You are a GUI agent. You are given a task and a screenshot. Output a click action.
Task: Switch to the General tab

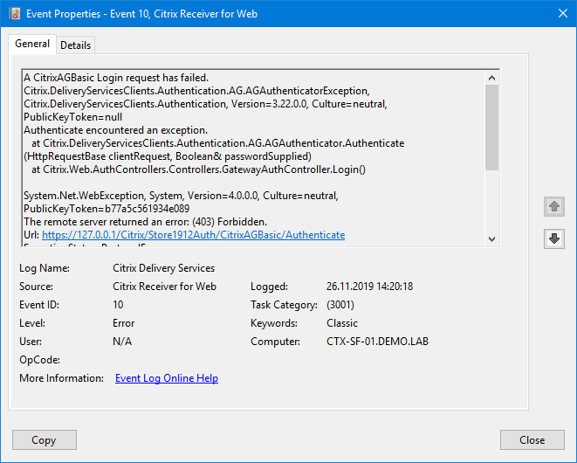(32, 44)
